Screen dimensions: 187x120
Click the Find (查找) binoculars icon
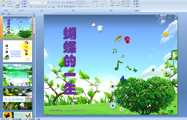[x=134, y=1]
